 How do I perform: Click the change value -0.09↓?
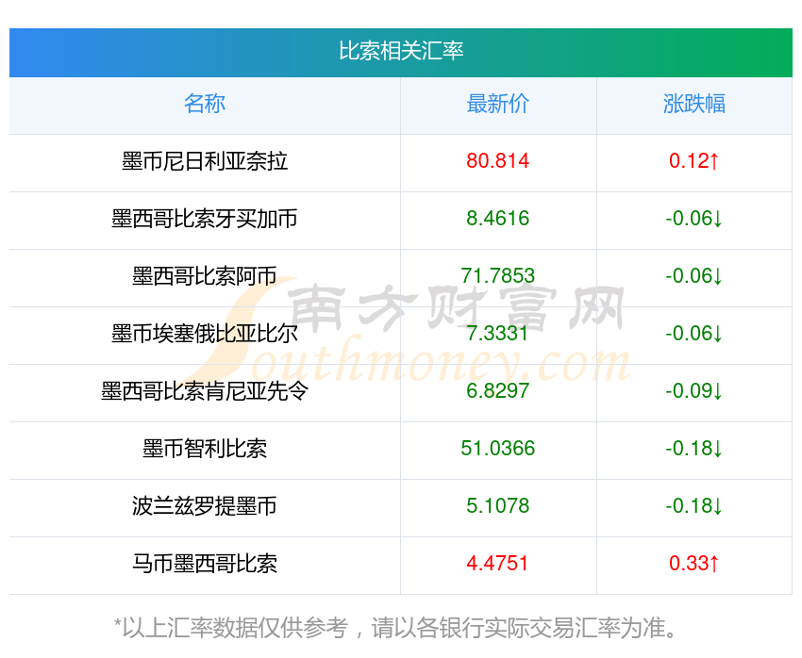(694, 391)
